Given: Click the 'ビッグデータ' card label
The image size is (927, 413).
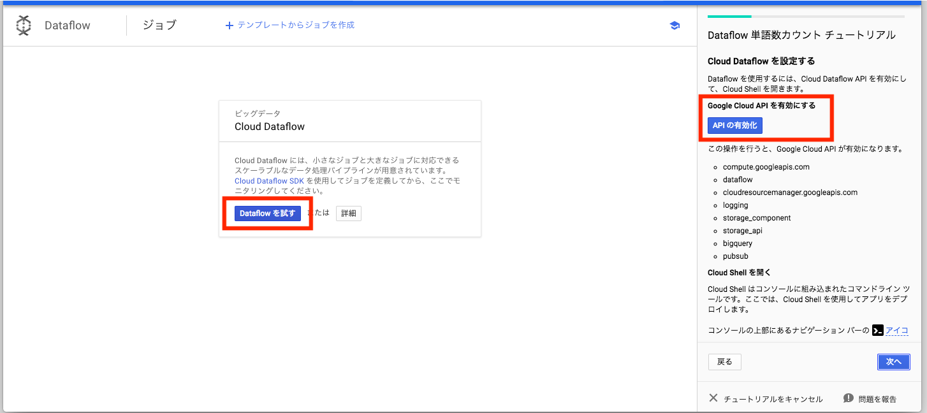Looking at the screenshot, I should click(x=258, y=113).
